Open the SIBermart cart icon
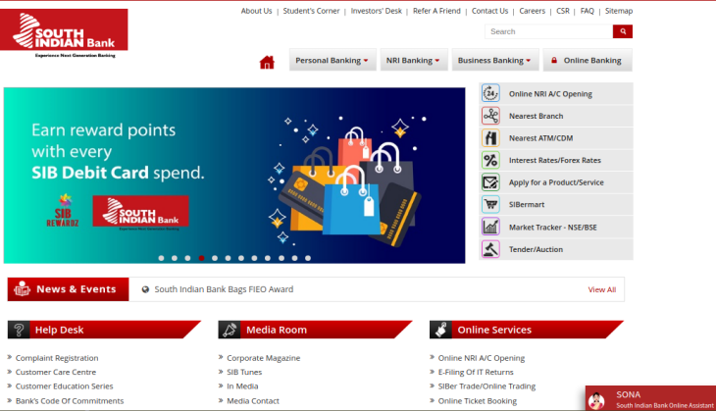 click(490, 205)
